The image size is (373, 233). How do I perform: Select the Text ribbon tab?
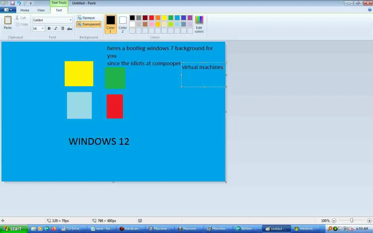pyautogui.click(x=59, y=10)
